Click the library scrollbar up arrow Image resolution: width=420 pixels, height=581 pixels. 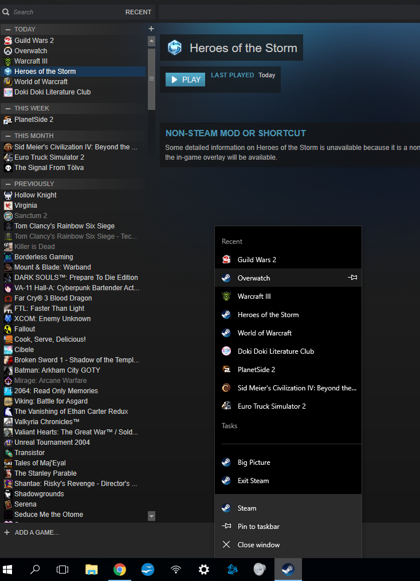pos(151,41)
